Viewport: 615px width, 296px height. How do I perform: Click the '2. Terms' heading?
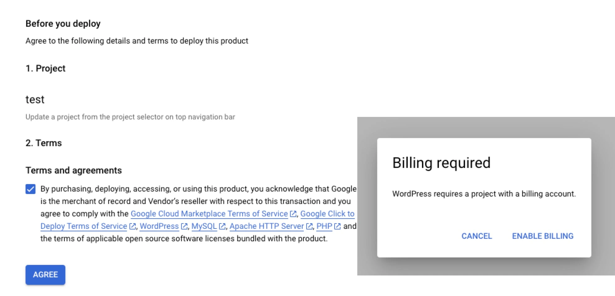(44, 143)
